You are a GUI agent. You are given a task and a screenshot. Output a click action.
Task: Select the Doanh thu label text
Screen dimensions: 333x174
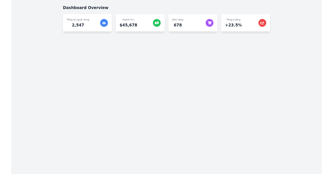(128, 20)
